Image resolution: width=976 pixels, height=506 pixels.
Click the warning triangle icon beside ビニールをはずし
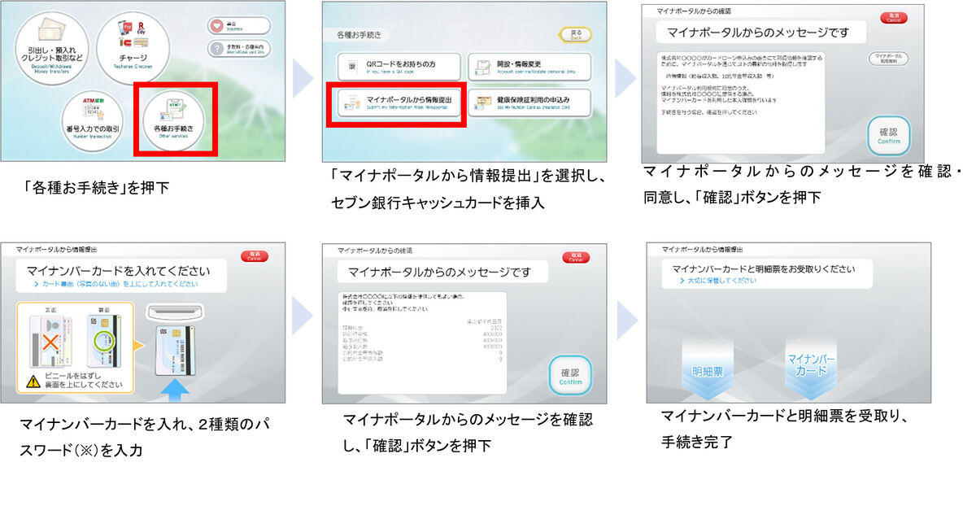(x=33, y=381)
